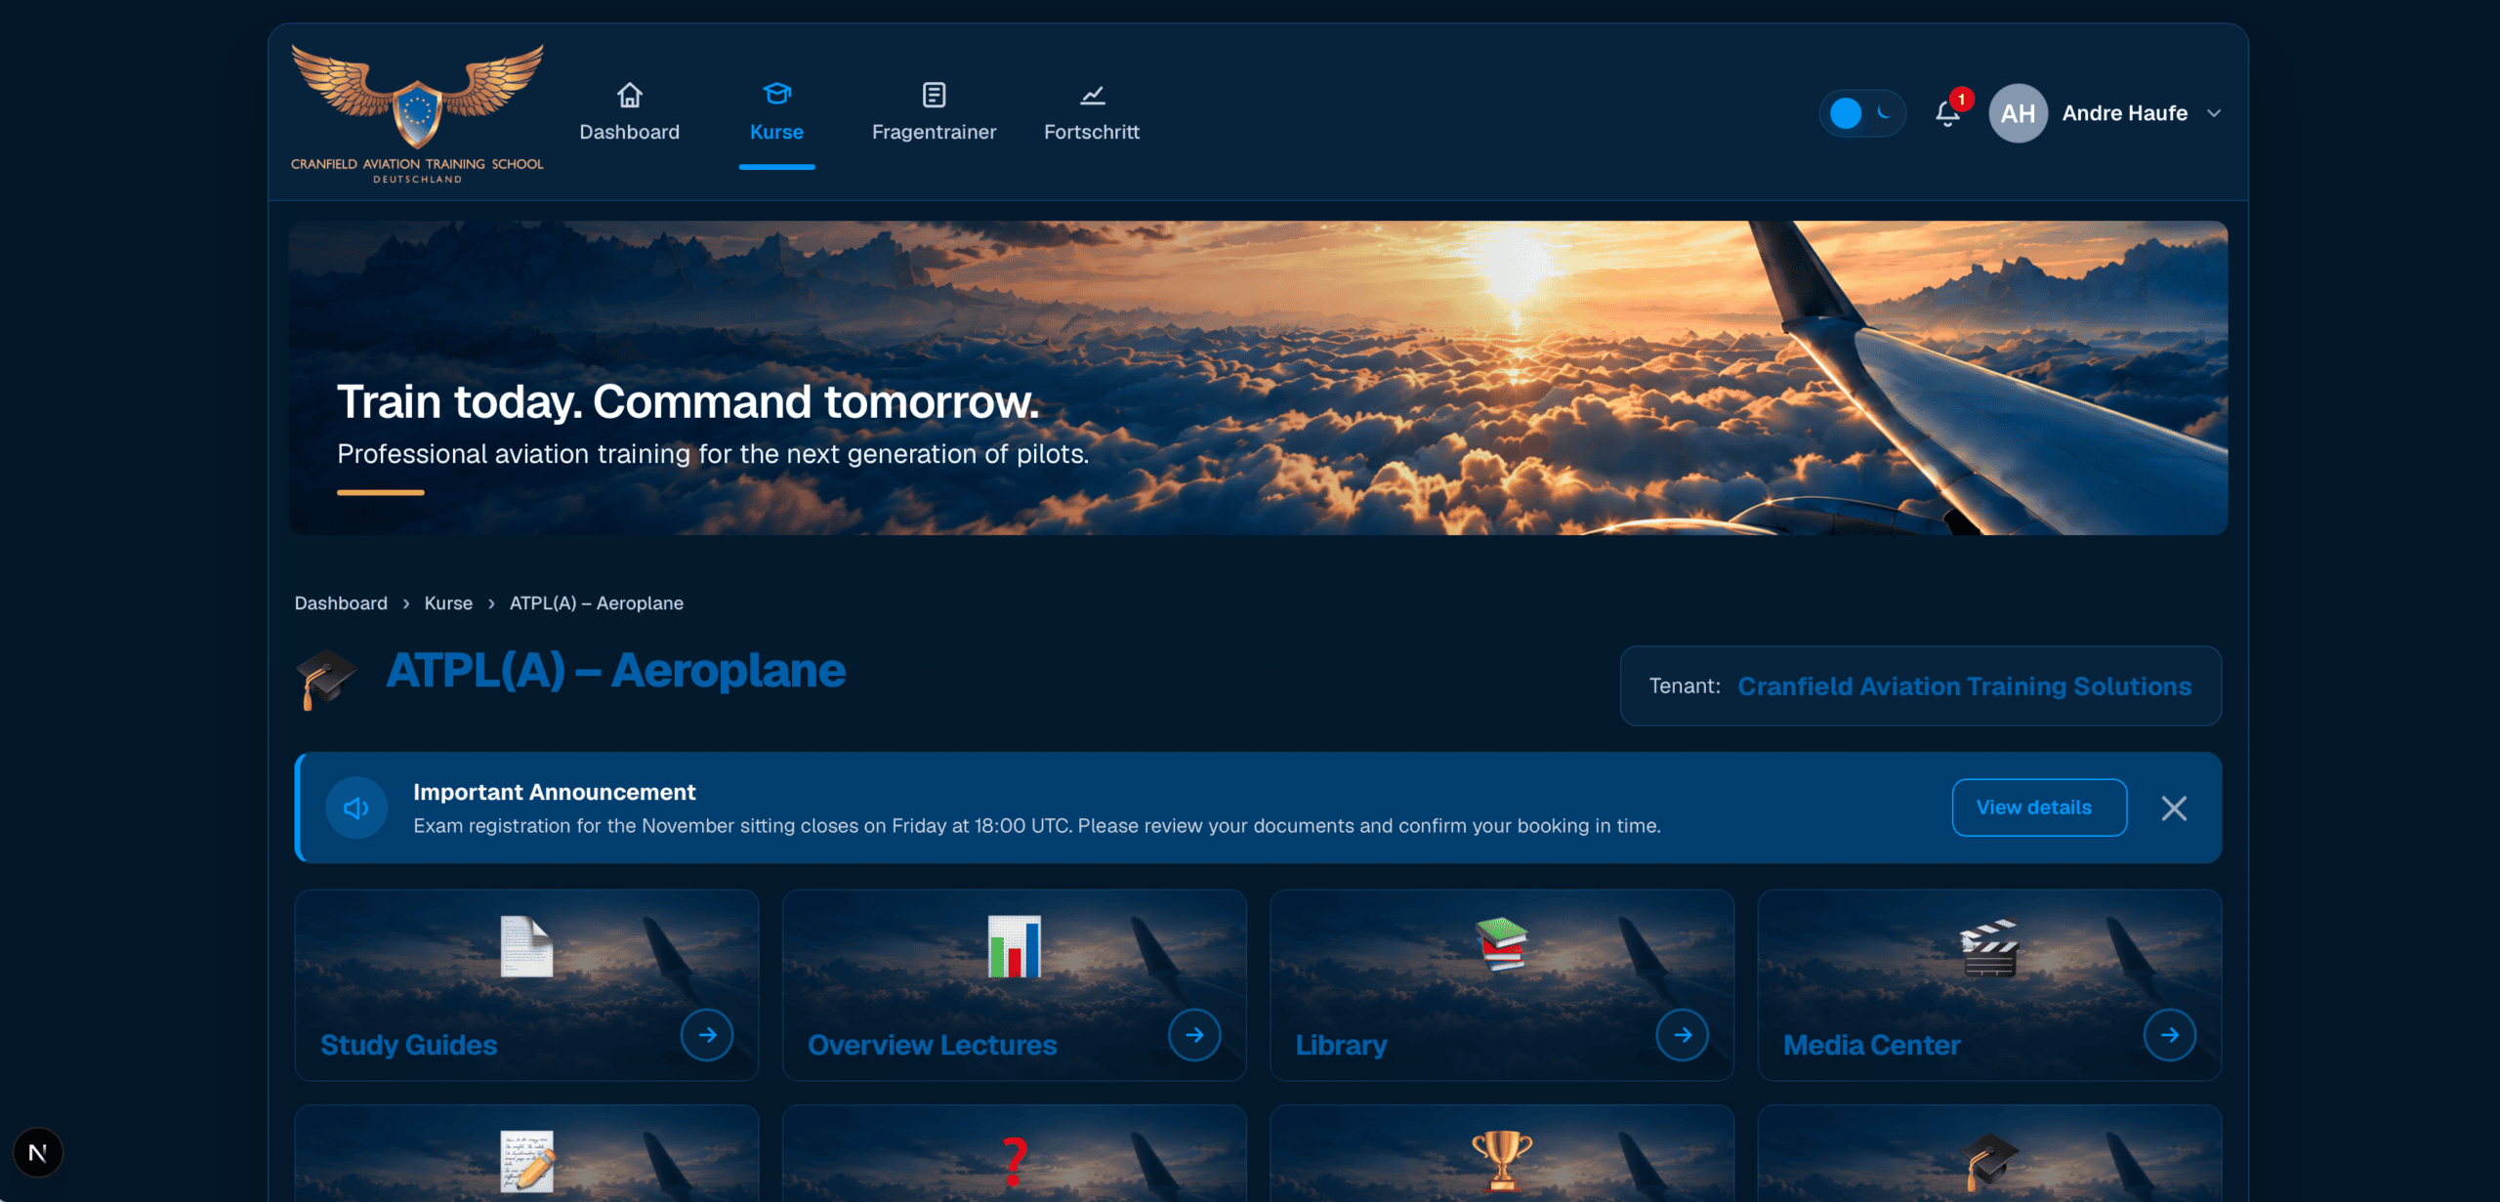Open the Library arrow button
The image size is (2500, 1202).
1682,1034
